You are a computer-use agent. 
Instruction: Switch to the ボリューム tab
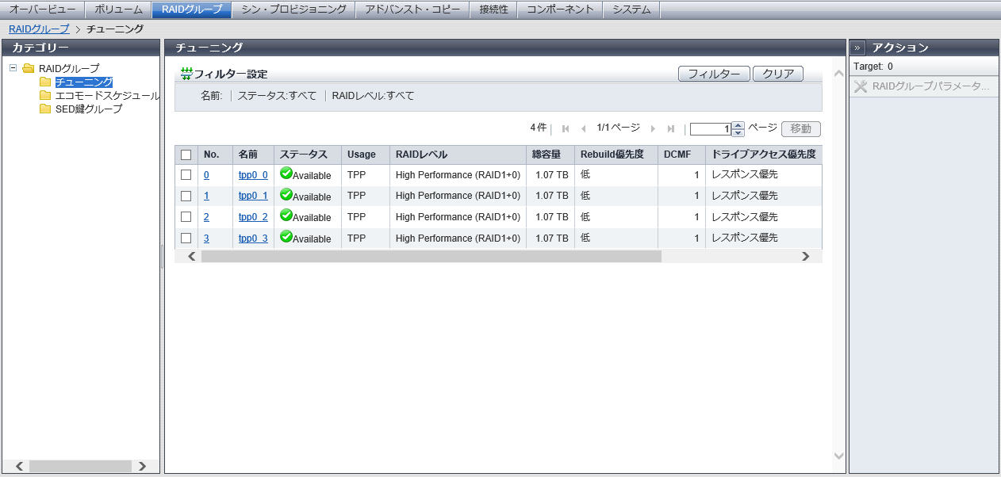coord(118,10)
